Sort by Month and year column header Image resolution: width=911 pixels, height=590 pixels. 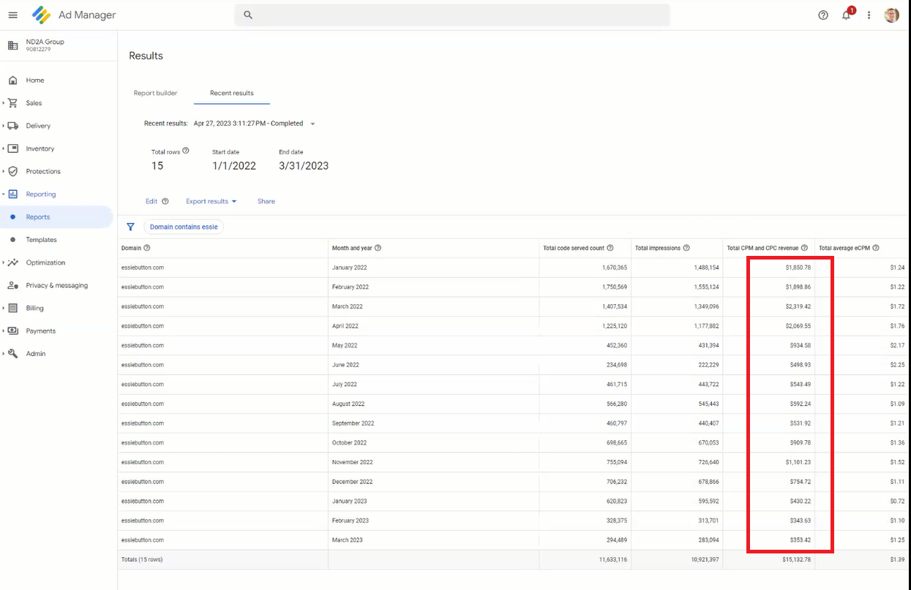coord(351,248)
